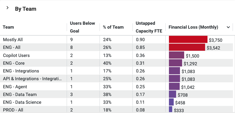Screen dimensions: 235x113
Task: Sort by the Team column header
Action: pyautogui.click(x=8, y=27)
